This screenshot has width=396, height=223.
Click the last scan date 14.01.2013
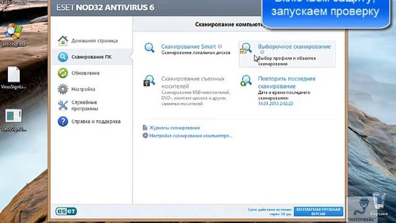click(275, 103)
